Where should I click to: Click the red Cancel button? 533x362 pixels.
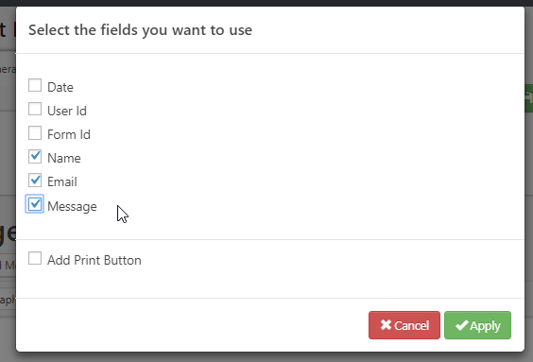(x=404, y=325)
